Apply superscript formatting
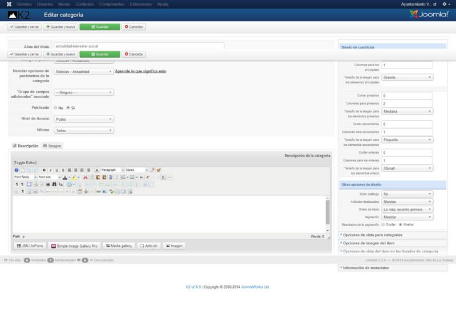Viewport: 456px width, 319px height. [x=148, y=177]
